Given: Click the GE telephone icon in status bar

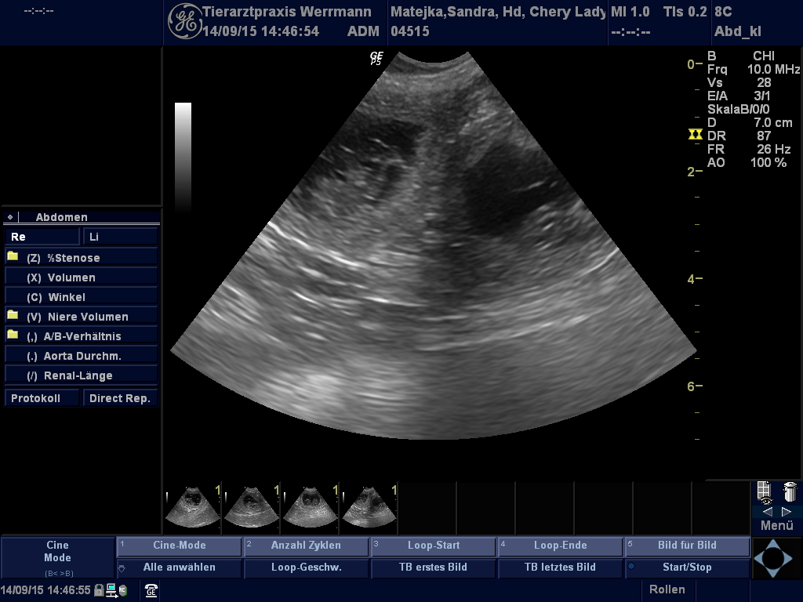Looking at the screenshot, I should pyautogui.click(x=151, y=591).
